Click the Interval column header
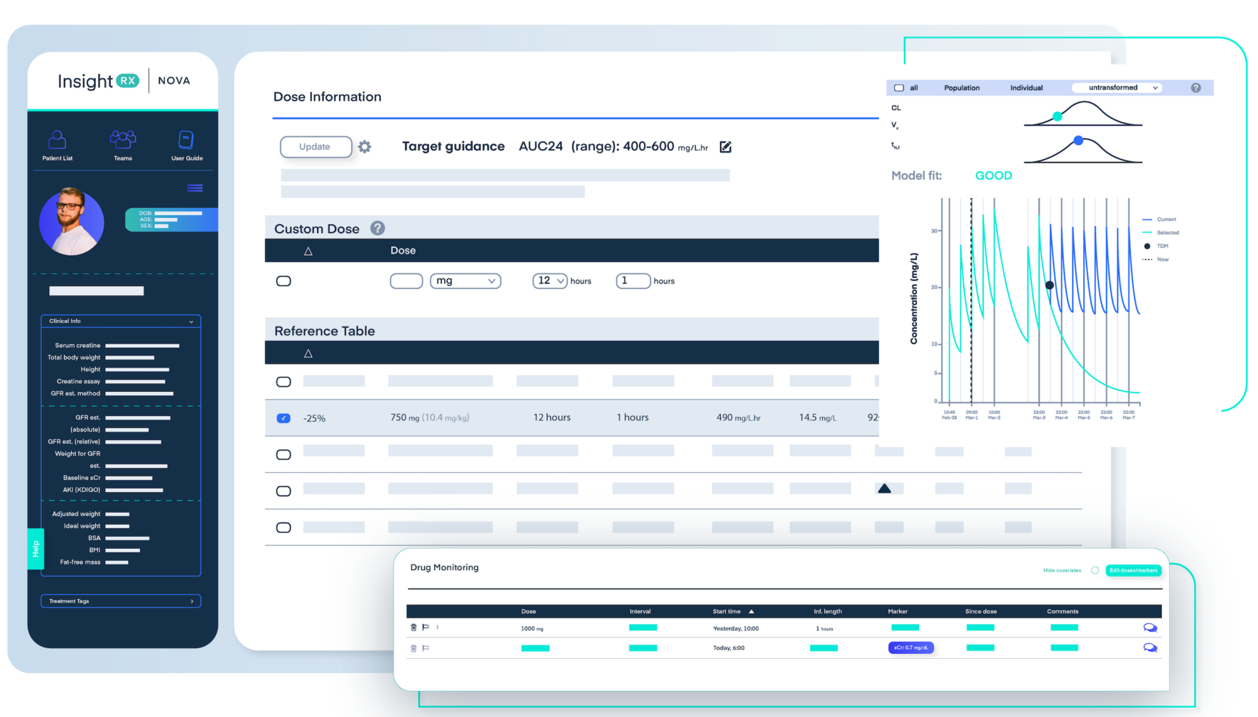This screenshot has height=717, width=1258. tap(640, 611)
